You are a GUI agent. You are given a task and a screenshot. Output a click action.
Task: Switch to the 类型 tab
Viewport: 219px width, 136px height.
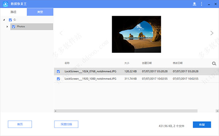(x=40, y=12)
